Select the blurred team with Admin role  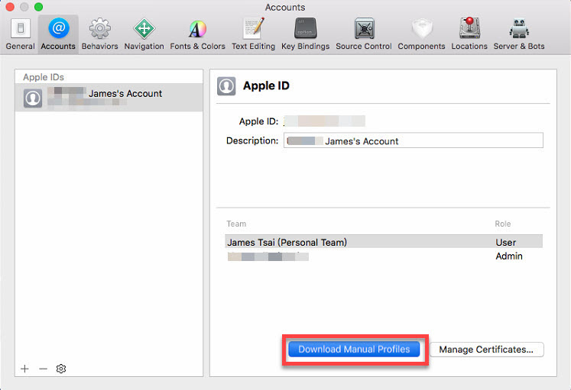[x=268, y=256]
